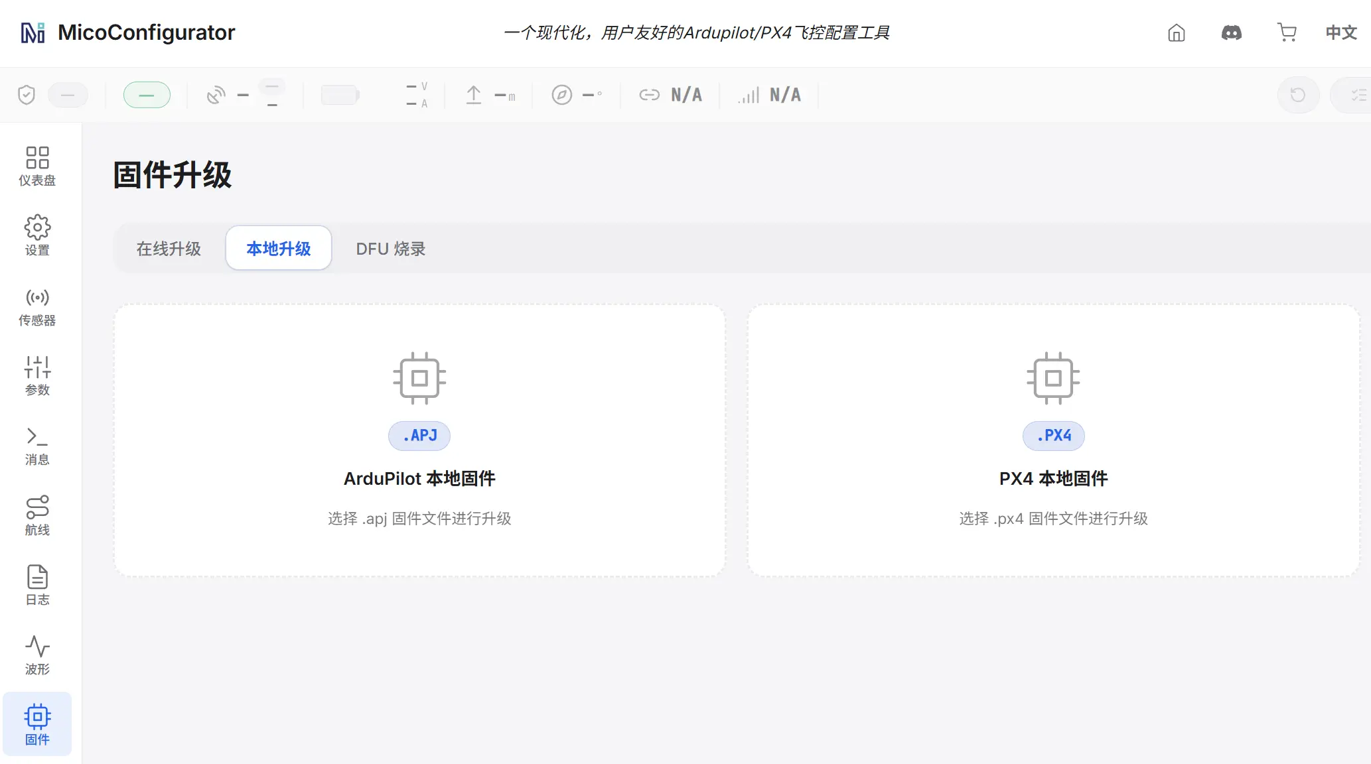Click the link status N/A indicator
Screen dimensions: 1371x764
(x=670, y=95)
